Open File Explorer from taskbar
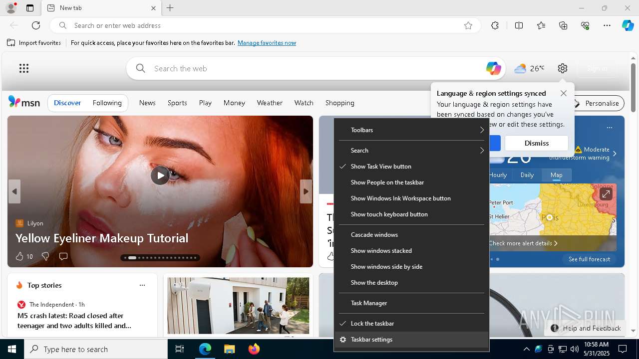Image resolution: width=639 pixels, height=359 pixels. (229, 349)
